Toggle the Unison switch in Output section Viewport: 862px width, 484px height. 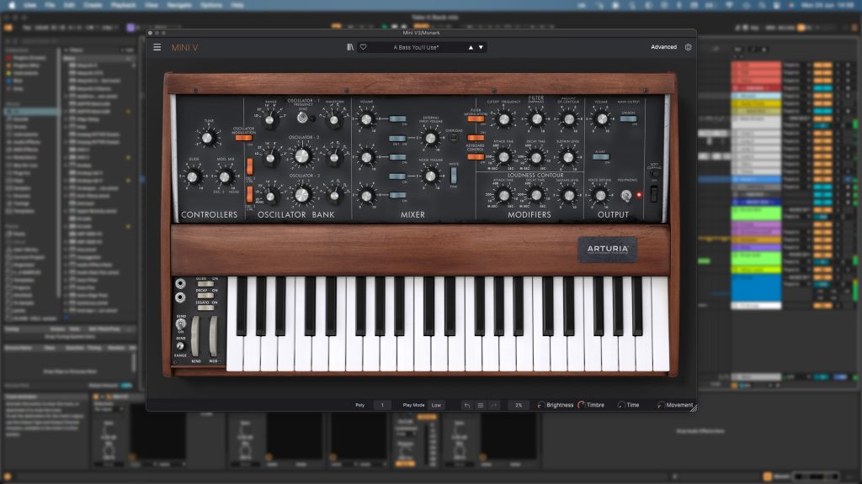(x=627, y=119)
